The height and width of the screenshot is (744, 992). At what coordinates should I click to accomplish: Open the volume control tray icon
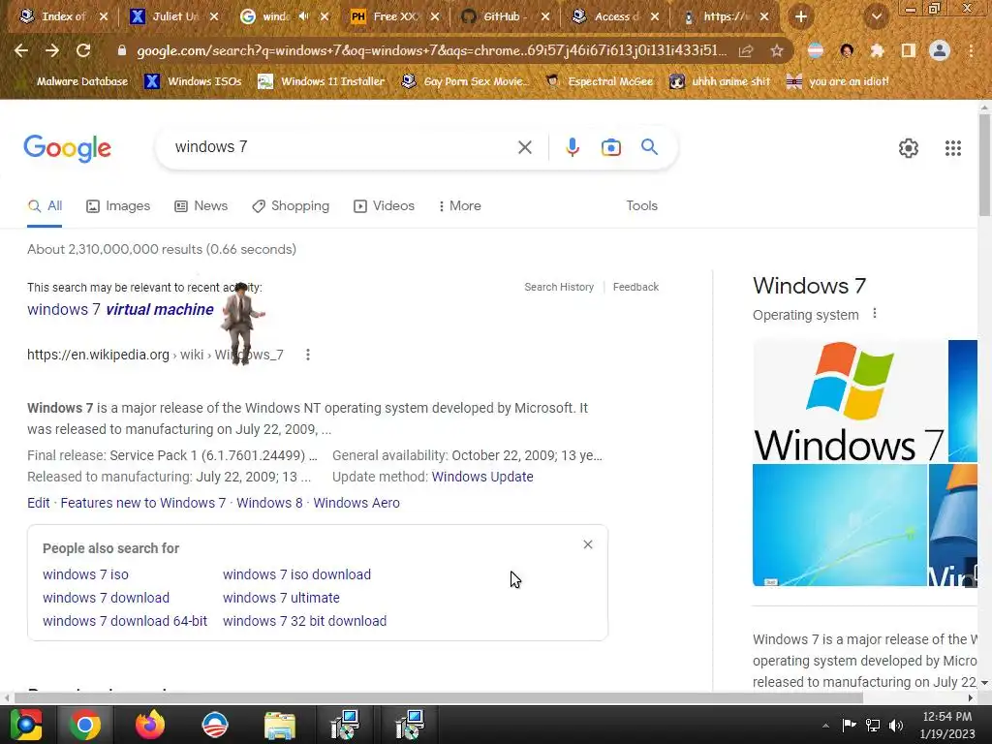(896, 725)
